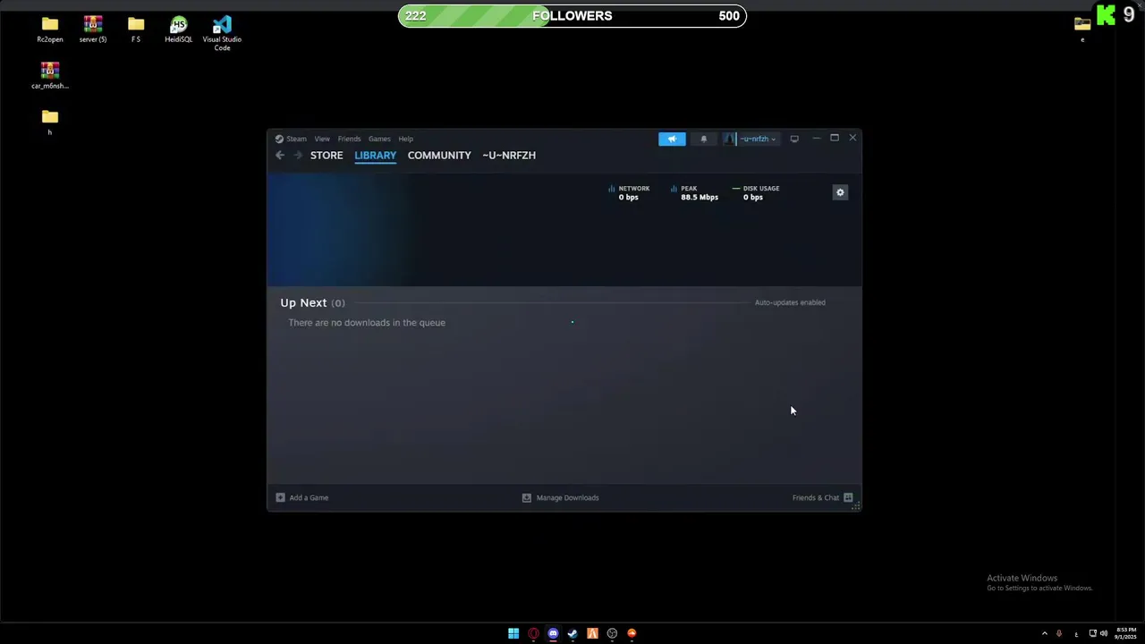Open the clock showing 8:53 PM
1145x644 pixels.
point(1125,633)
